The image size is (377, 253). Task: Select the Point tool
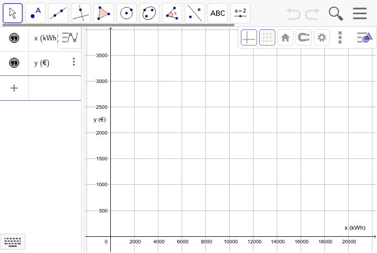tap(35, 13)
